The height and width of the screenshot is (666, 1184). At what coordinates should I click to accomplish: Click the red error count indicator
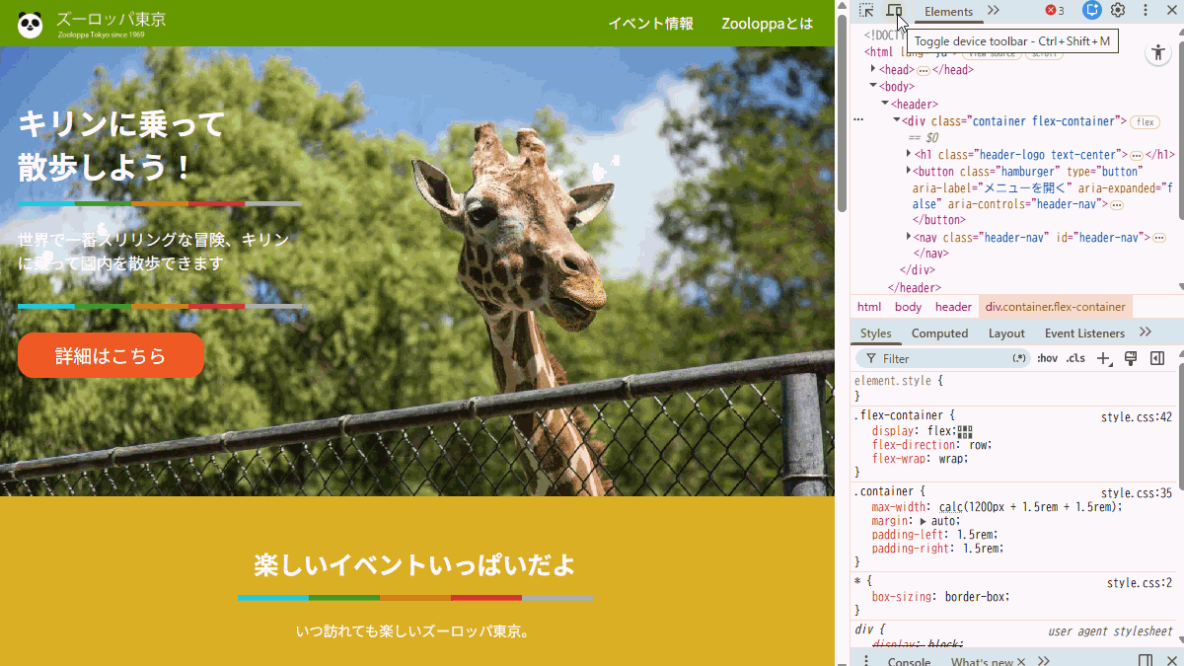(1055, 11)
